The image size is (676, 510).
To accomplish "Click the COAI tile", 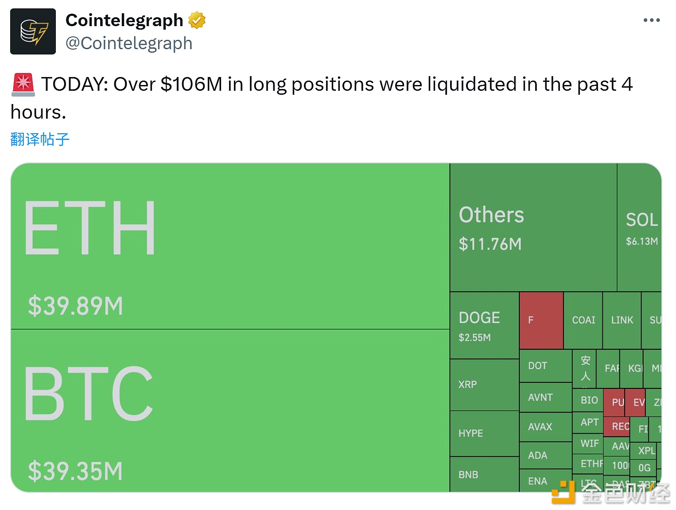I will pos(583,320).
